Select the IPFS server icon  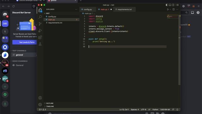click(5, 79)
